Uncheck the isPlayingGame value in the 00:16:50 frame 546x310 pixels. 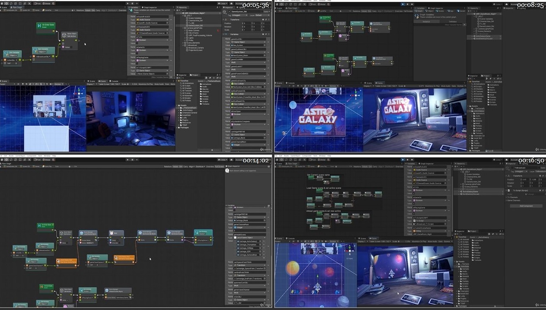click(x=413, y=214)
